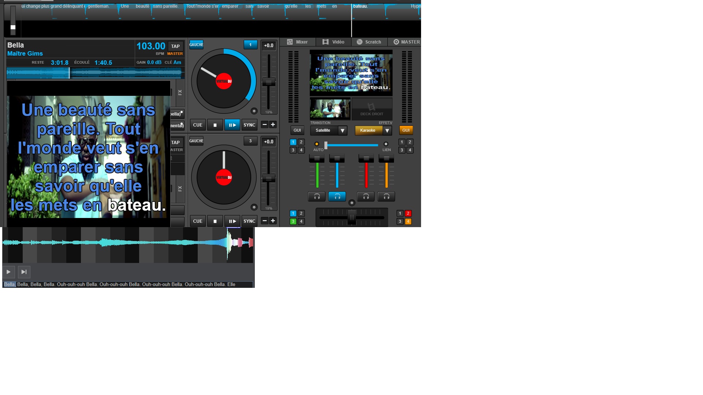703x395 pixels.
Task: Click the leftmost headphone cue button
Action: [x=317, y=197]
